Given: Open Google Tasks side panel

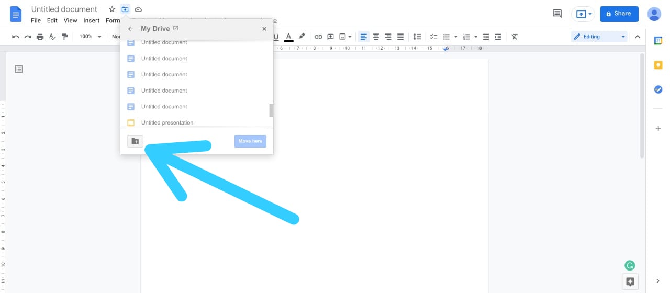Looking at the screenshot, I should pos(658,89).
